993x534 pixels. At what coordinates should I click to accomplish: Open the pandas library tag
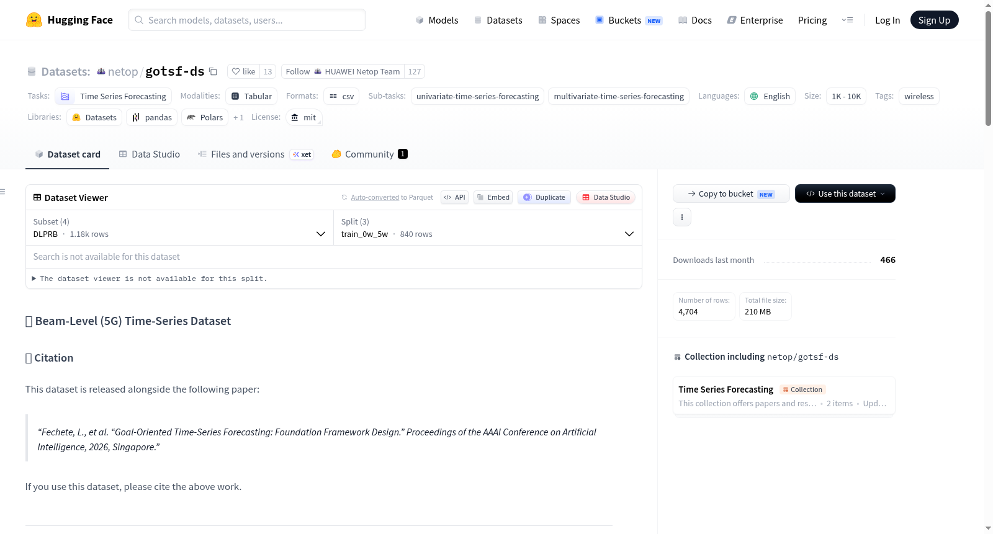152,117
